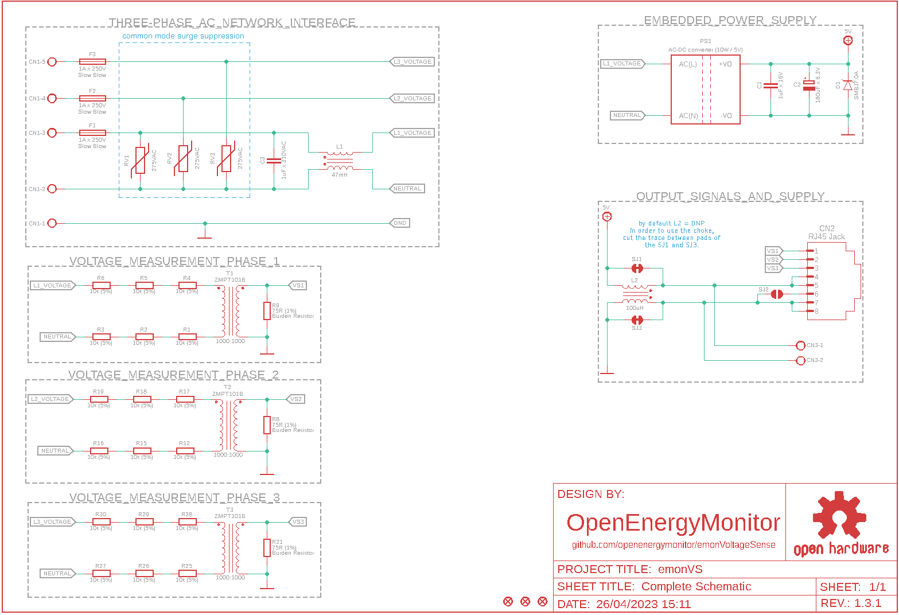Click connector terminal CN1-2
The height and width of the screenshot is (615, 899).
pyautogui.click(x=52, y=189)
